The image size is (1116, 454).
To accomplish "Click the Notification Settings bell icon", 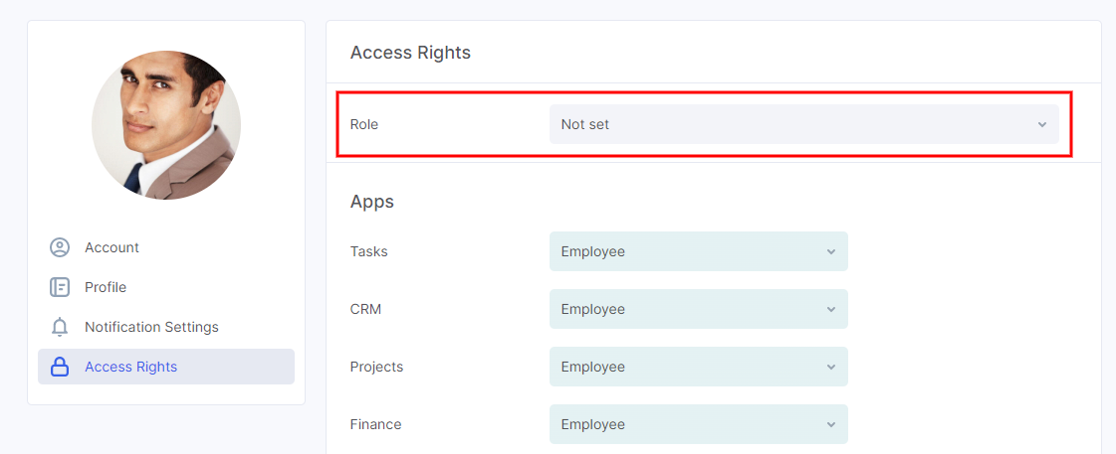I will pos(60,327).
